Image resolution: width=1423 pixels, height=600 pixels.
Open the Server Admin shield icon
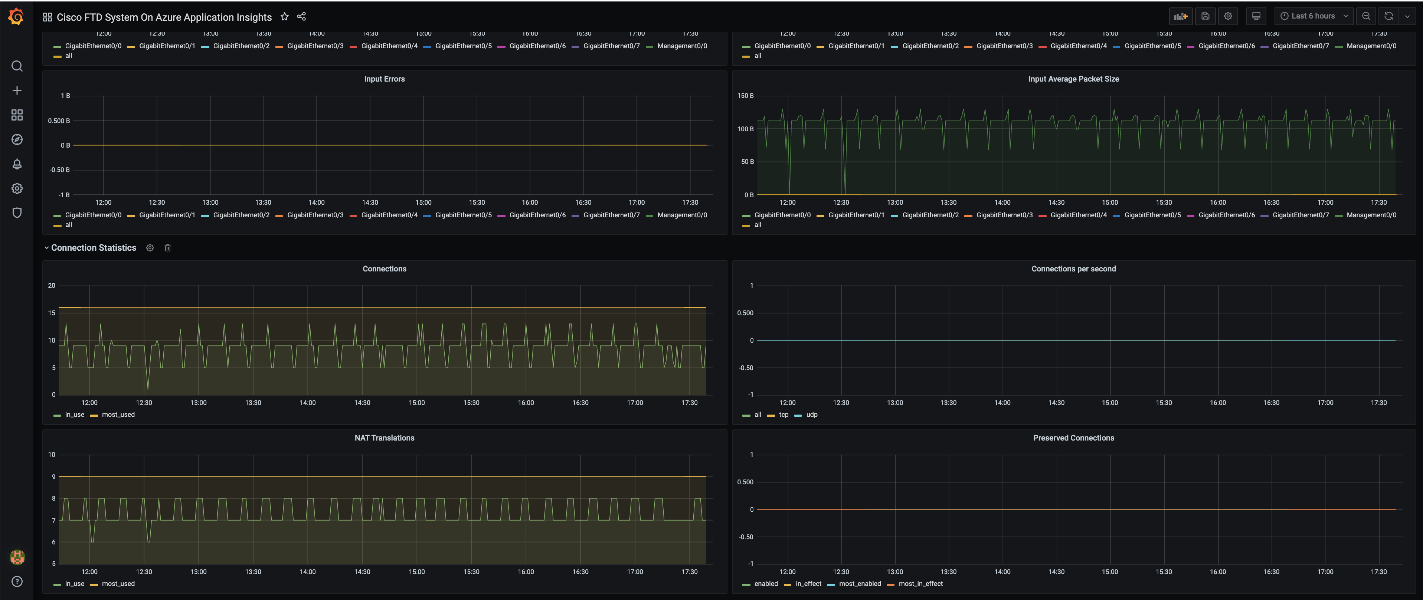tap(17, 213)
